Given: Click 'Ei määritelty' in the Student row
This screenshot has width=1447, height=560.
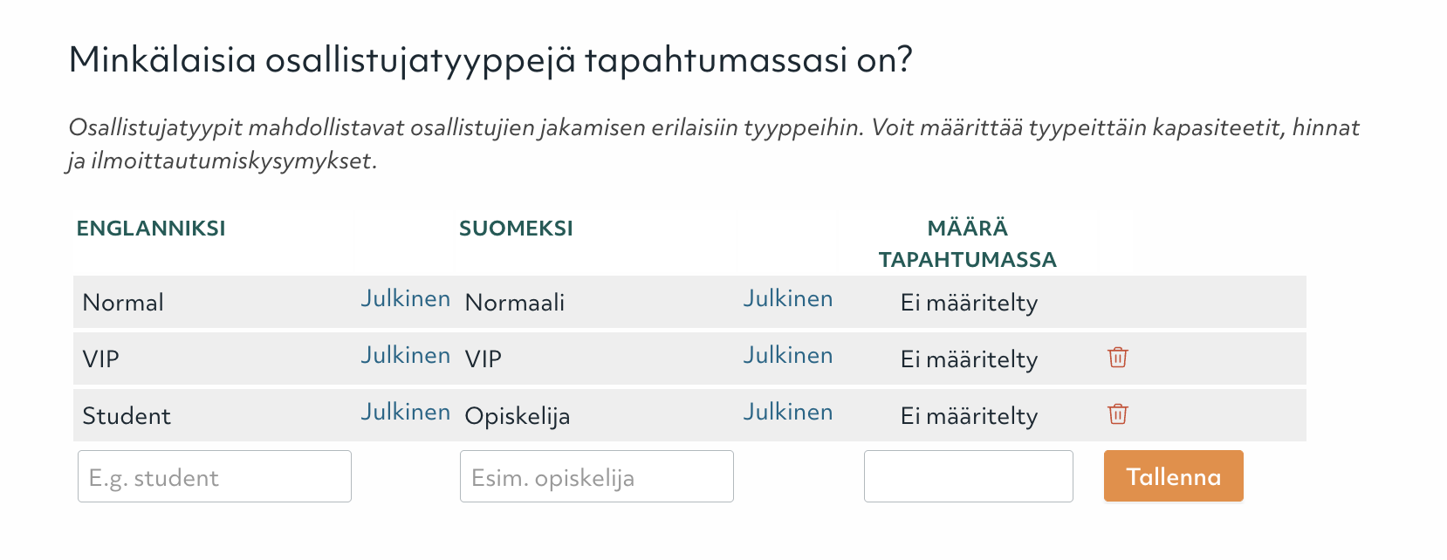Looking at the screenshot, I should coord(969,416).
